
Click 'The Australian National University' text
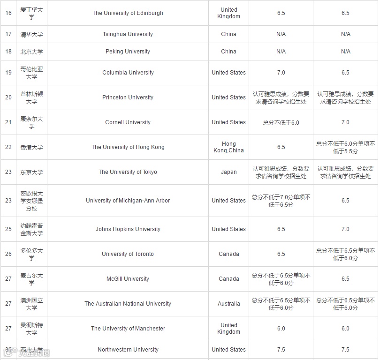coord(128,304)
